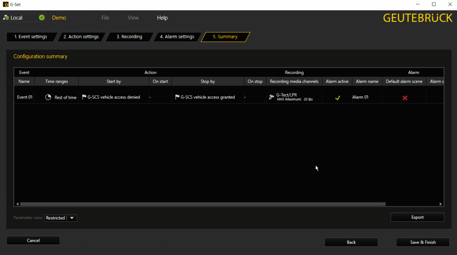
Task: Switch to the 3. Recording tab
Action: coord(129,37)
